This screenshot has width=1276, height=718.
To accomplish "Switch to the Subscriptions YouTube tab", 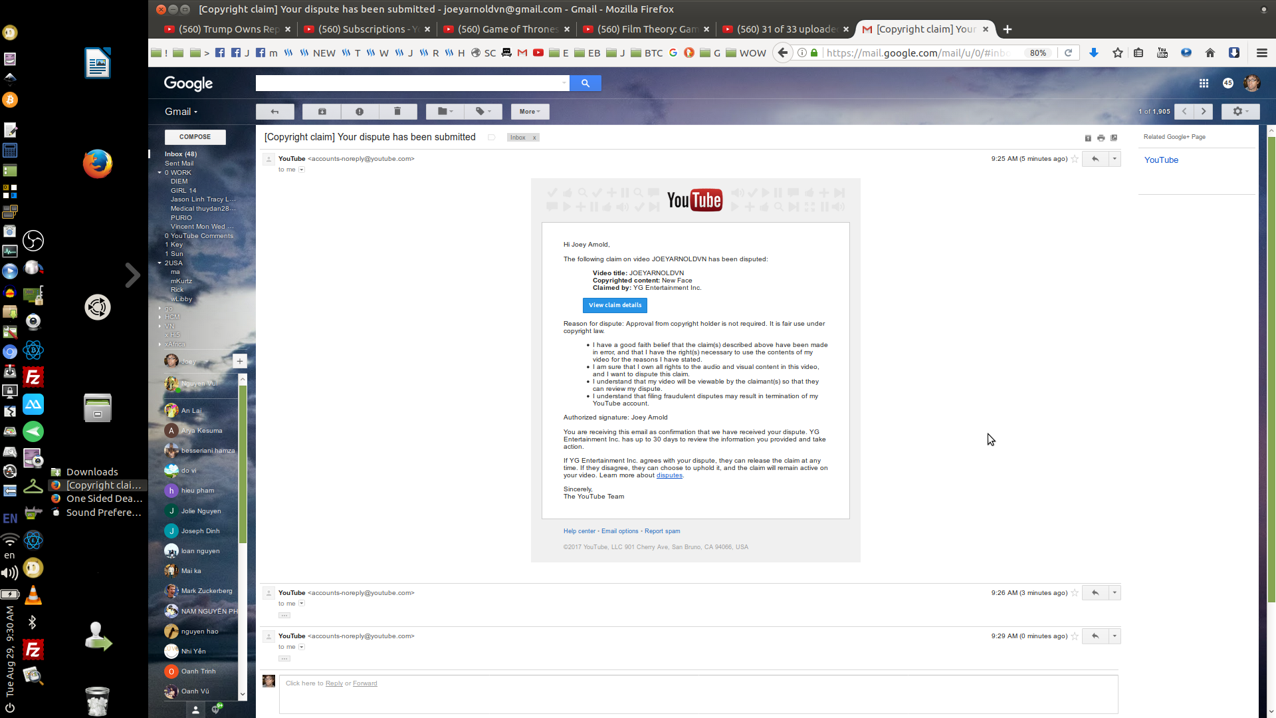I will (368, 29).
